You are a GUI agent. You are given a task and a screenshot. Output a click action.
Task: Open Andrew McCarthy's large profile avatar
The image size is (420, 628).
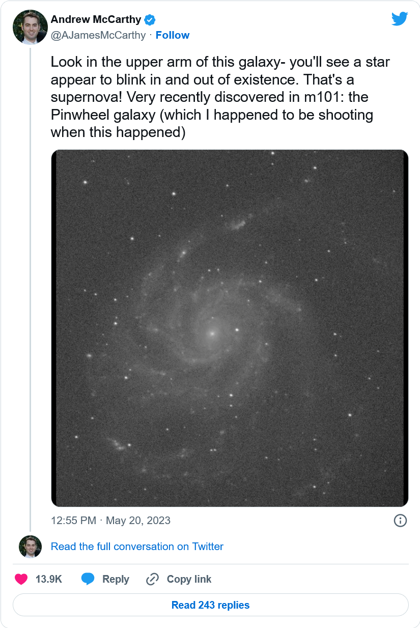(30, 27)
